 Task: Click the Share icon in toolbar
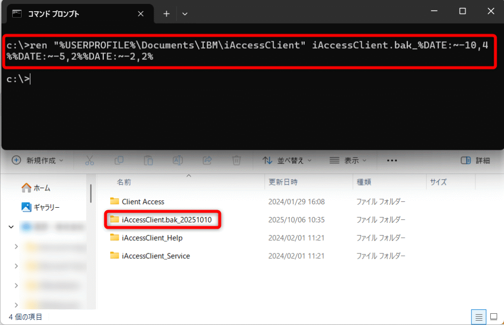(207, 161)
